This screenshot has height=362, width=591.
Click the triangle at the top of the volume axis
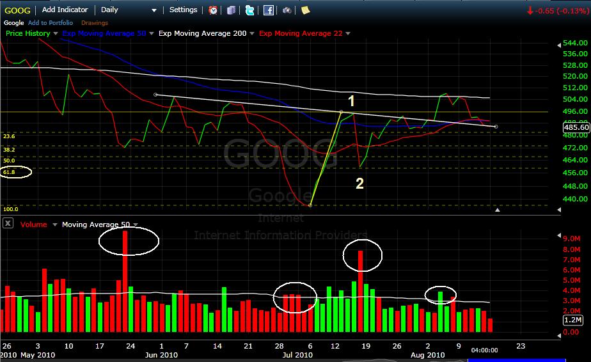click(x=559, y=235)
